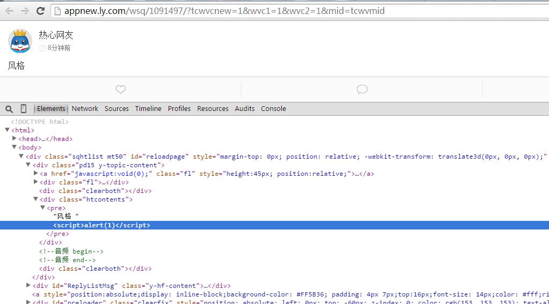
Task: Switch to the Timeline tab
Action: [148, 108]
